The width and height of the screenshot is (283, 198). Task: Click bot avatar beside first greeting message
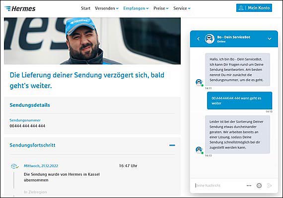[199, 83]
